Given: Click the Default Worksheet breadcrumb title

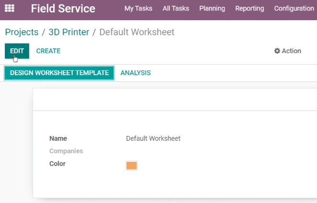Looking at the screenshot, I should [137, 32].
